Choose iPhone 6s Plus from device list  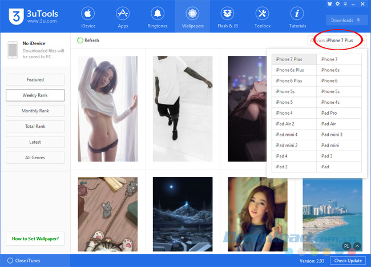point(294,70)
